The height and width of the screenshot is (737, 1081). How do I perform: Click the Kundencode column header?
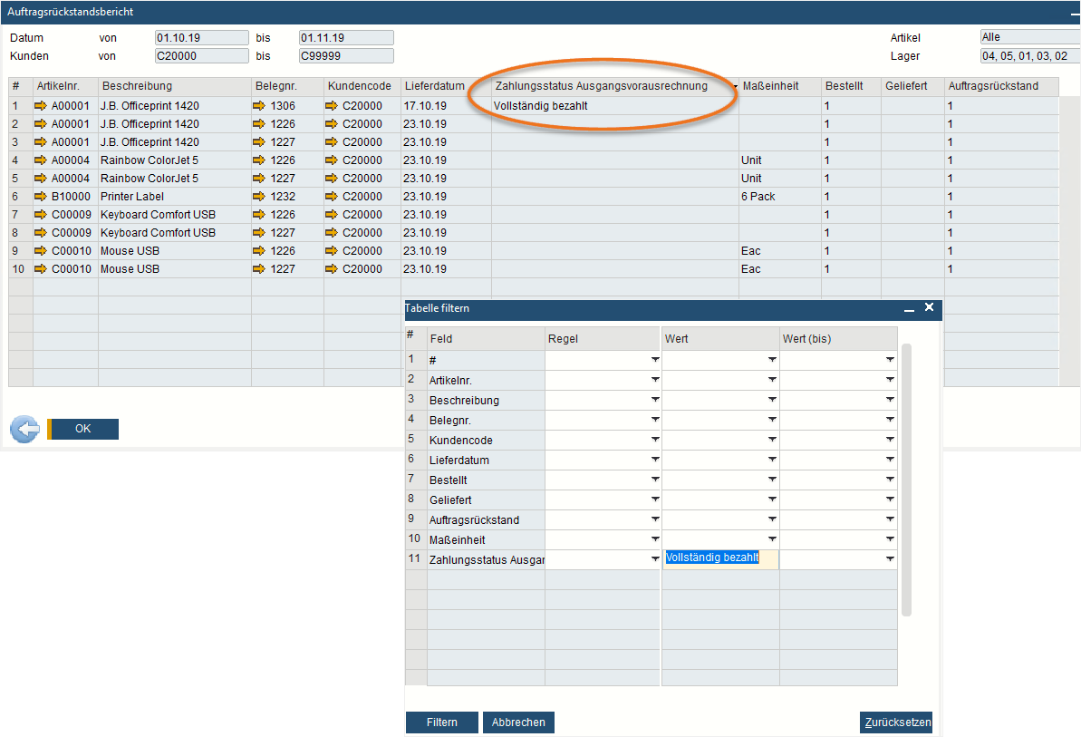(x=362, y=86)
